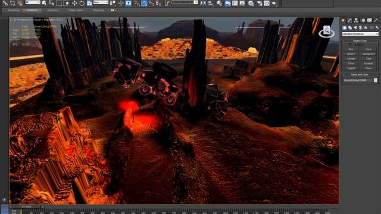The image size is (381, 214).
Task: Click the Mirror tool
Action: coord(203,3)
